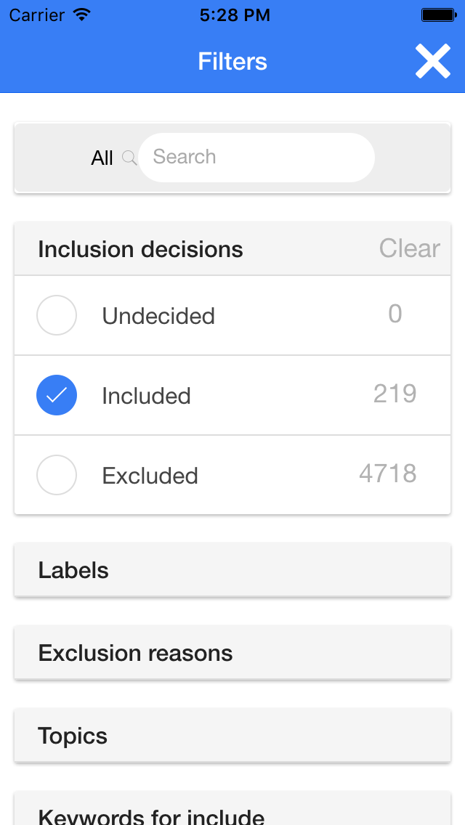Select the Undecided radio circle
This screenshot has width=465, height=825.
click(57, 315)
